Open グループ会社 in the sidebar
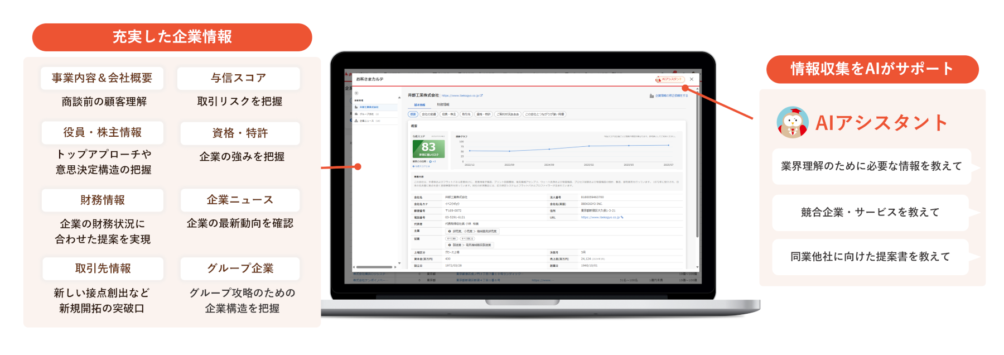 pyautogui.click(x=367, y=114)
